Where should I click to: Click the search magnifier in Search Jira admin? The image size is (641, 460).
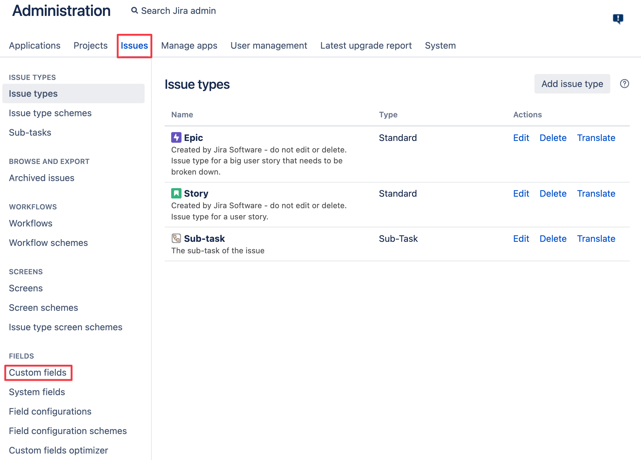click(135, 10)
